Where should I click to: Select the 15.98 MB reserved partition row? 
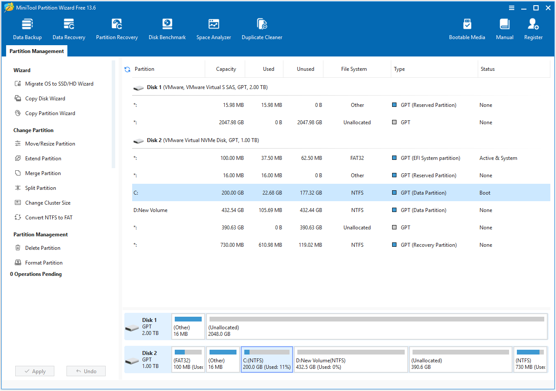341,105
